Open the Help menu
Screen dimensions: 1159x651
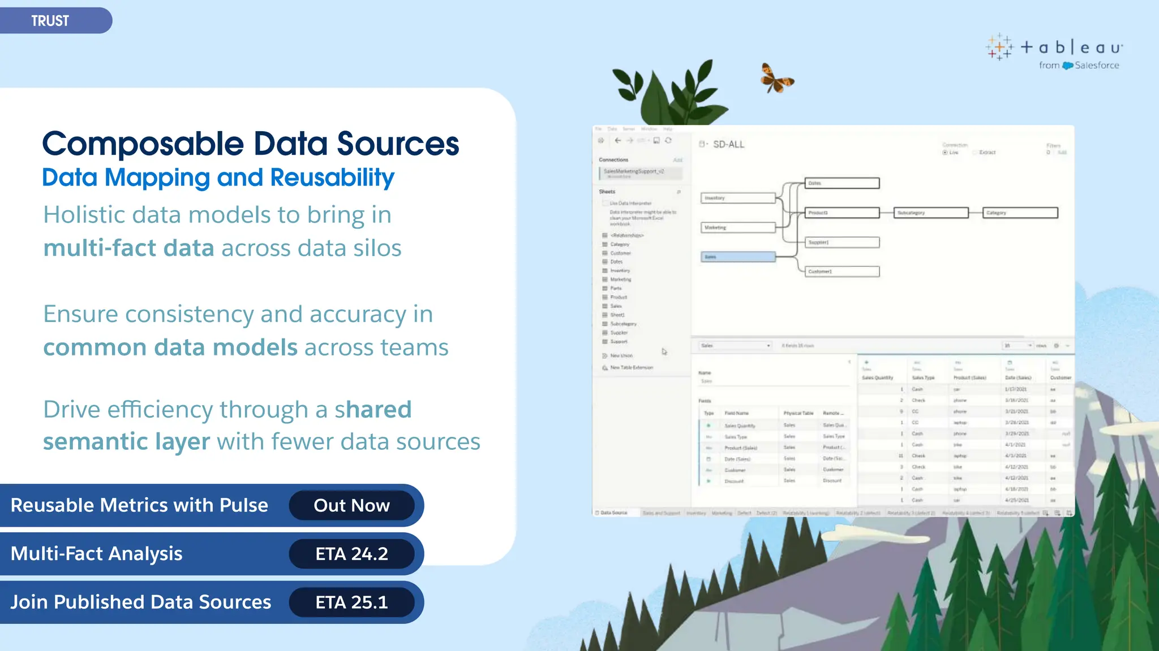668,129
